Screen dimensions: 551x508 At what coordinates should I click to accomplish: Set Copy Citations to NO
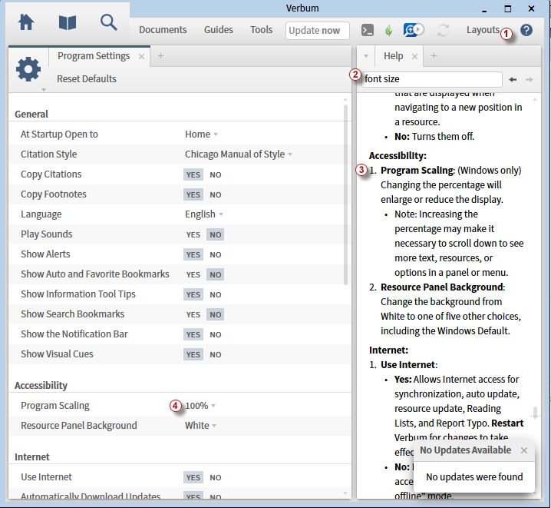(x=216, y=175)
